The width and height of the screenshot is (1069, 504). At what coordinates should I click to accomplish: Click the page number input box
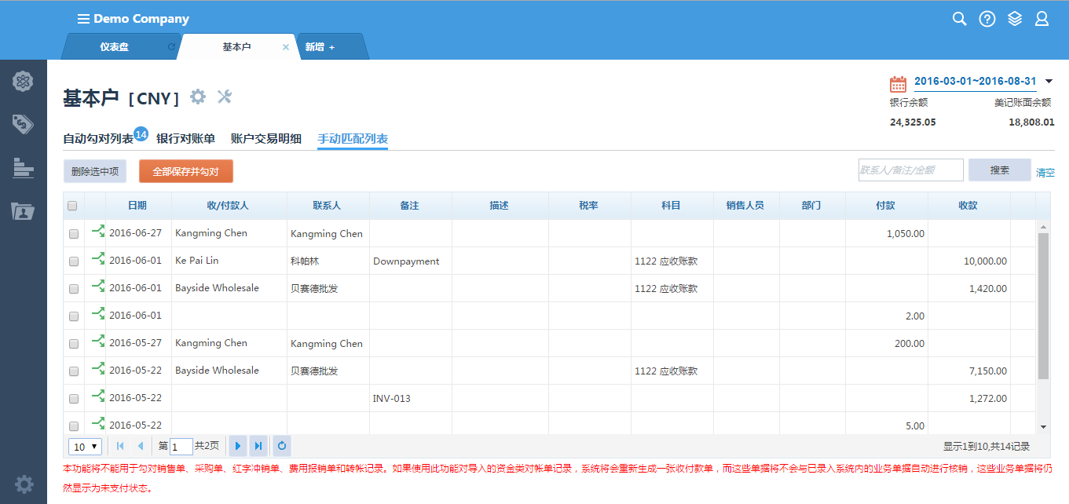point(181,447)
